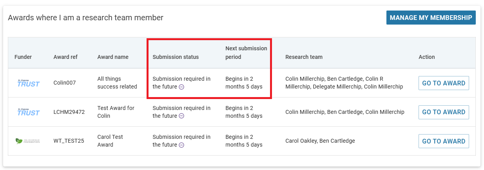
Task: Click the Submission status column header
Action: click(176, 57)
